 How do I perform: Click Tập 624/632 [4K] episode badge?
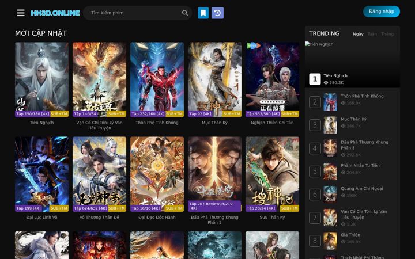90,208
